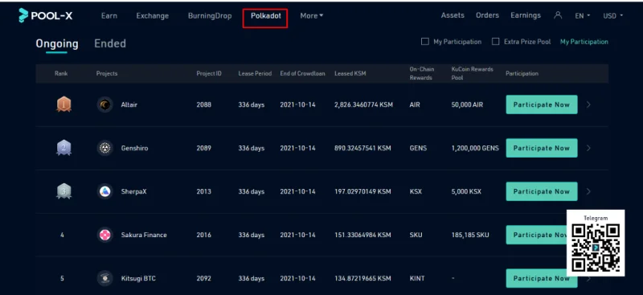Click the 50,000 AIR reward value
Screen dimensions: 643x295
pyautogui.click(x=467, y=104)
